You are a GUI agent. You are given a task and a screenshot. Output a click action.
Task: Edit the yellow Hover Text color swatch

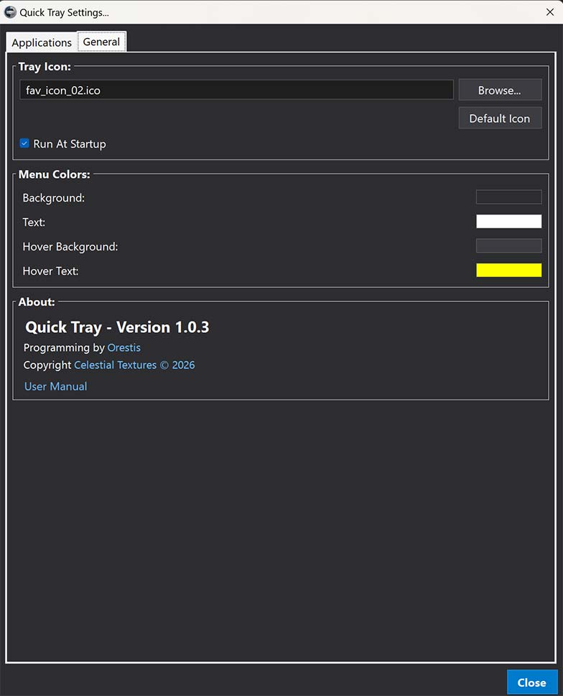click(x=509, y=271)
